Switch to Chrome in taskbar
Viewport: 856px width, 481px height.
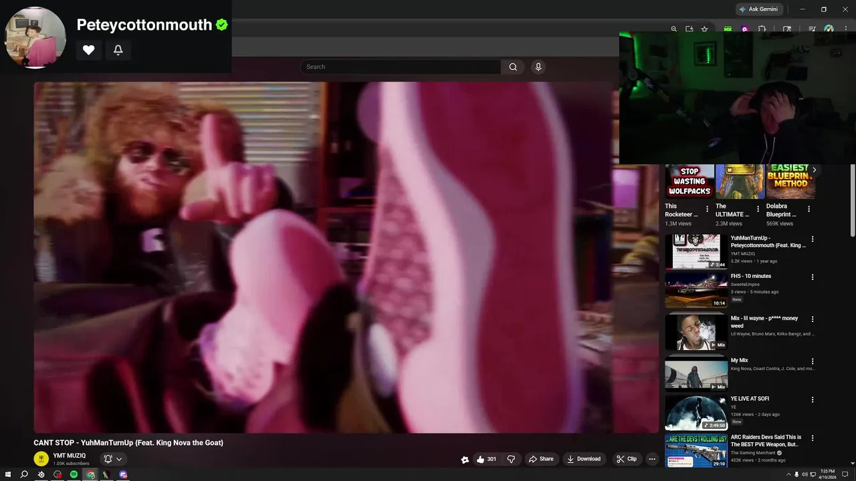tap(90, 474)
